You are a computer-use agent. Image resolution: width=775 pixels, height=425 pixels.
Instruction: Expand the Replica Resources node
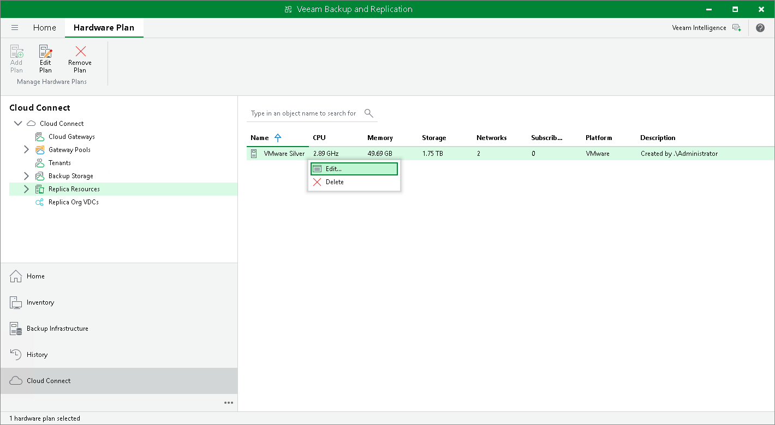pos(26,189)
